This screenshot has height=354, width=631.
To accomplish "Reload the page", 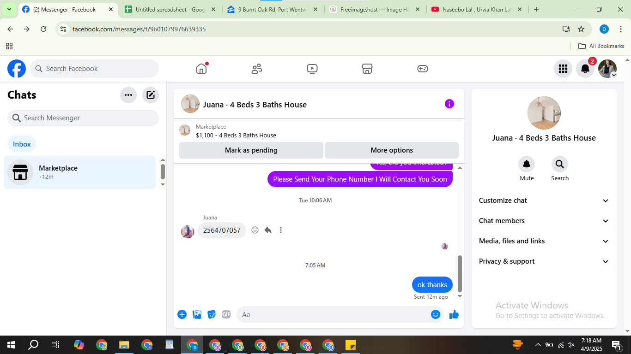I will click(43, 29).
